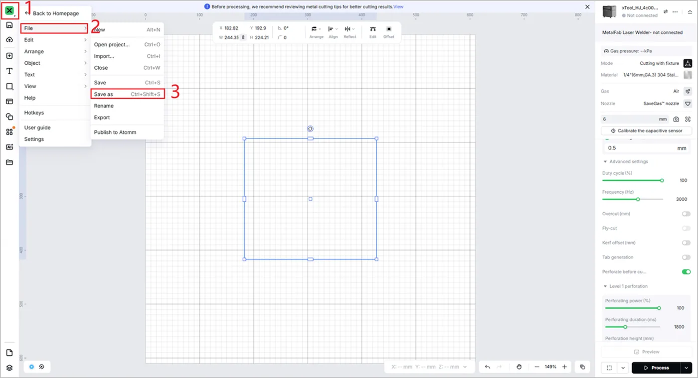Image resolution: width=698 pixels, height=378 pixels.
Task: Choose Save as from the File submenu
Action: (x=127, y=94)
